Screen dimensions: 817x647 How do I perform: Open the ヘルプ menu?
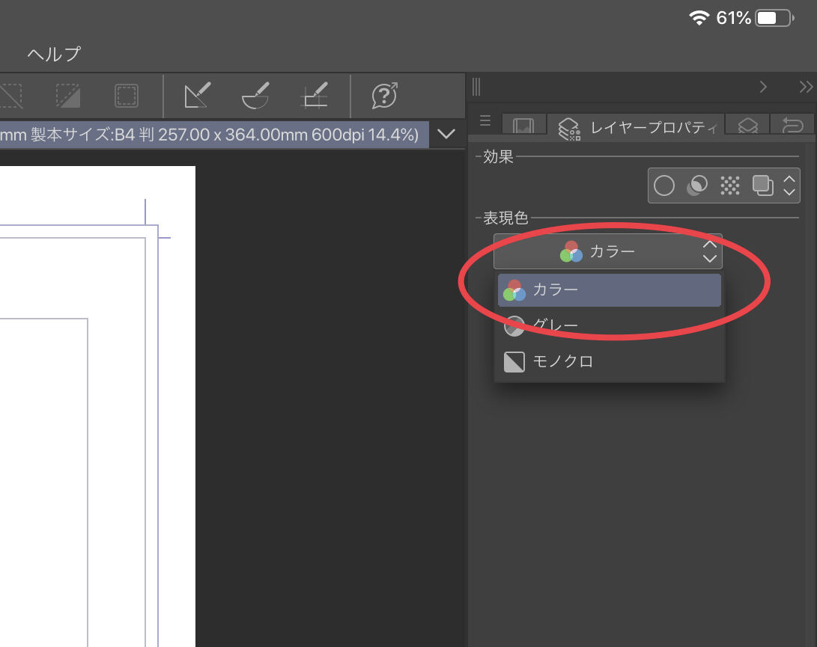[x=52, y=54]
